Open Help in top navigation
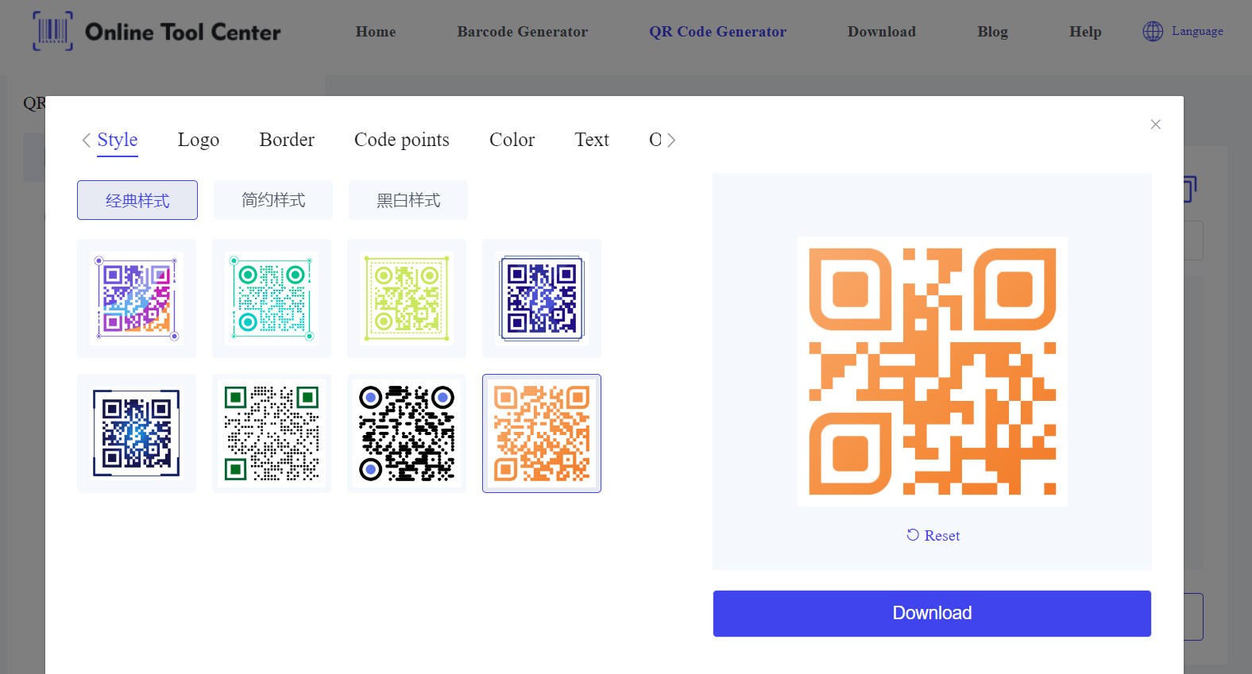Image resolution: width=1252 pixels, height=674 pixels. 1085,32
